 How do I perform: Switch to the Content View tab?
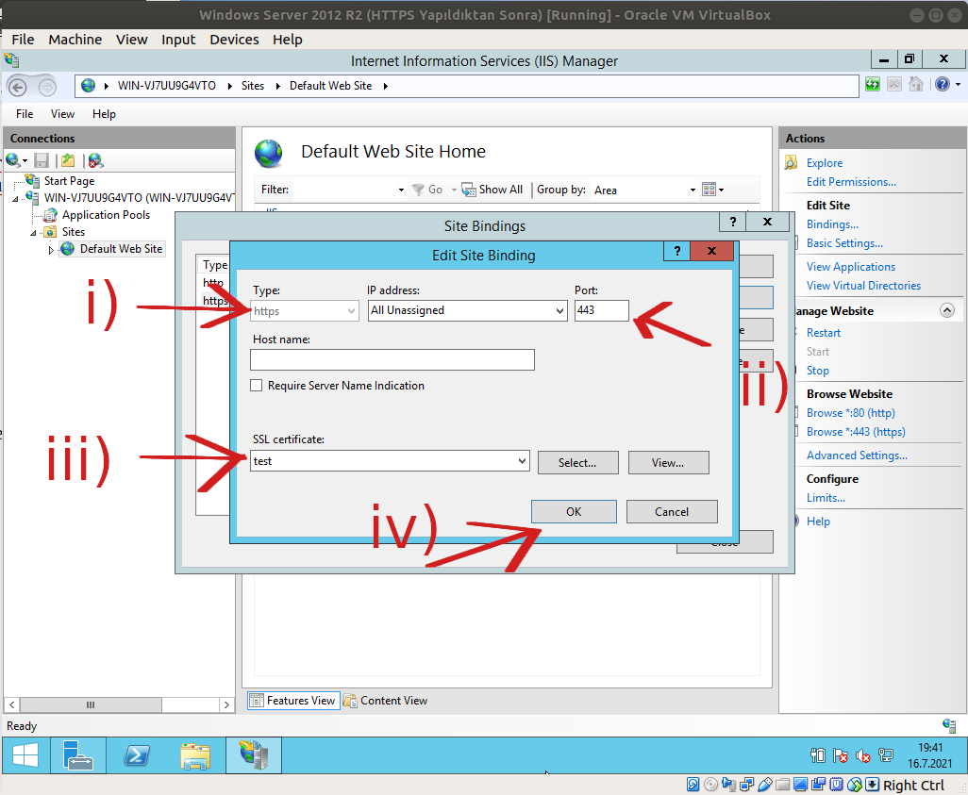click(386, 701)
